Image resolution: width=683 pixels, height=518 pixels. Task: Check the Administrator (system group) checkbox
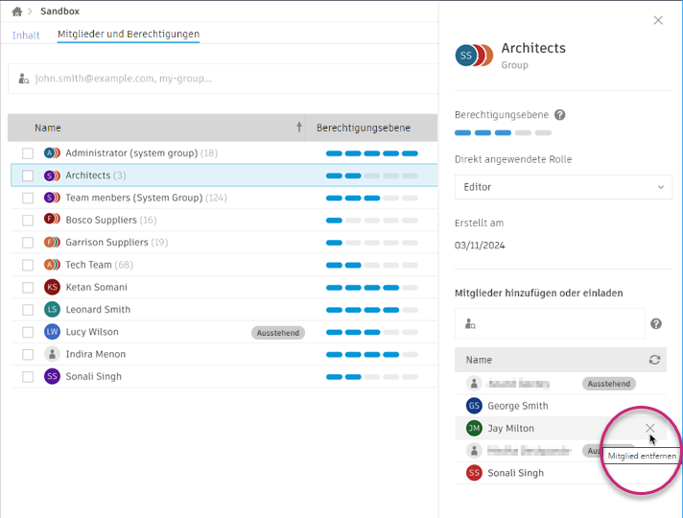coord(28,153)
